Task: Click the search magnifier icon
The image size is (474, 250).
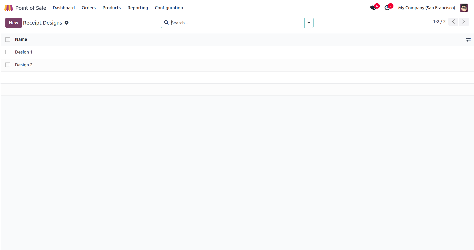Action: coord(166,23)
